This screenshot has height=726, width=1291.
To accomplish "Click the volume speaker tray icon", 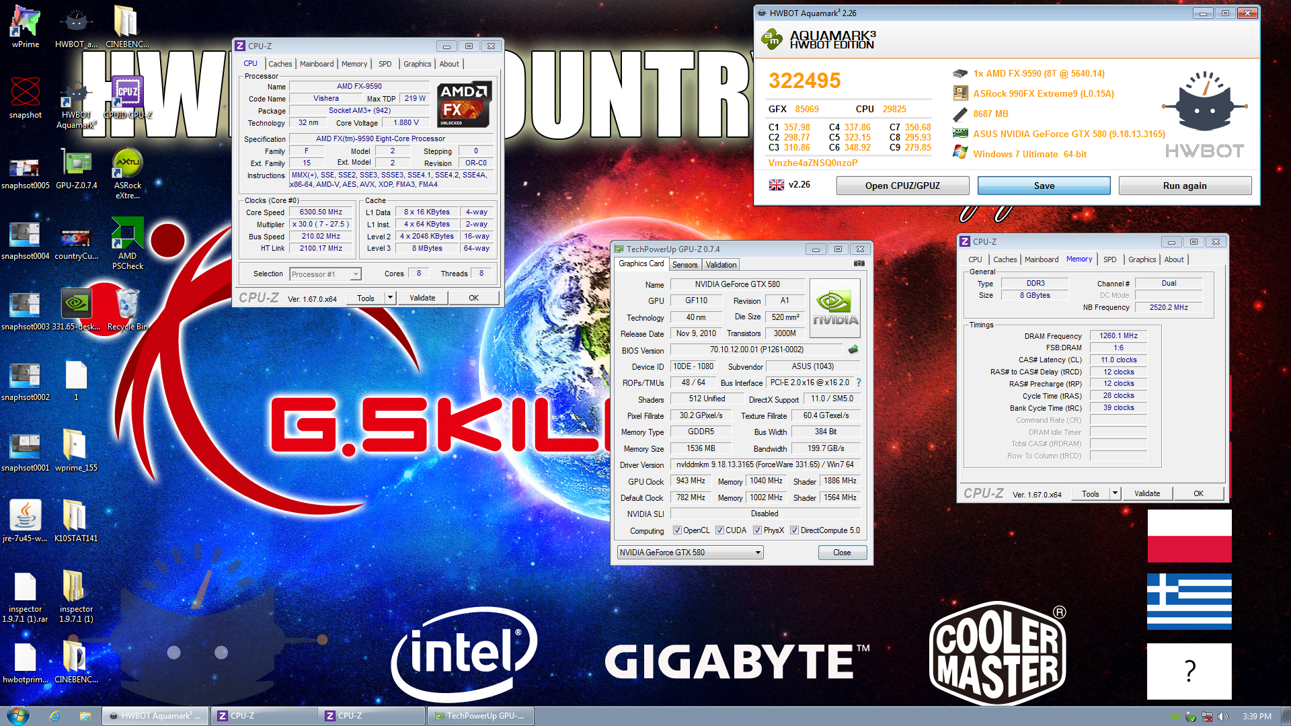I will (x=1223, y=717).
